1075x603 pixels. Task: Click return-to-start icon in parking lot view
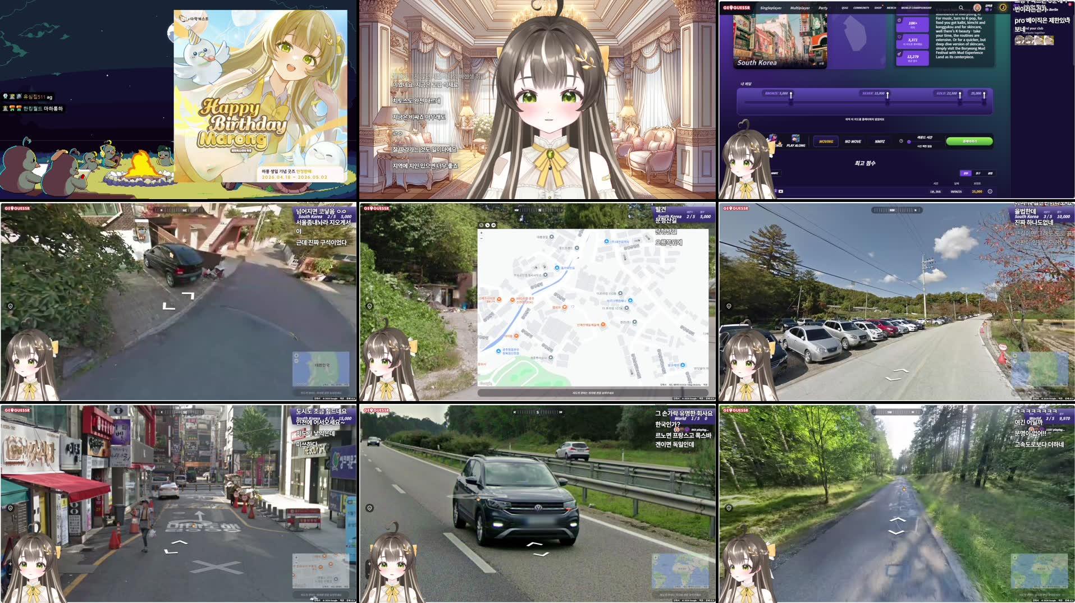(x=729, y=306)
